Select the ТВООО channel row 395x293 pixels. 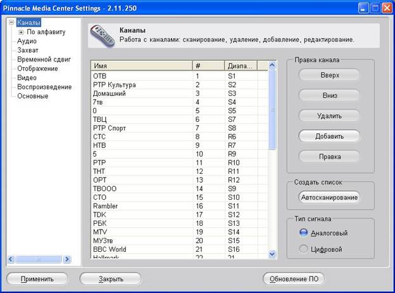(x=179, y=188)
